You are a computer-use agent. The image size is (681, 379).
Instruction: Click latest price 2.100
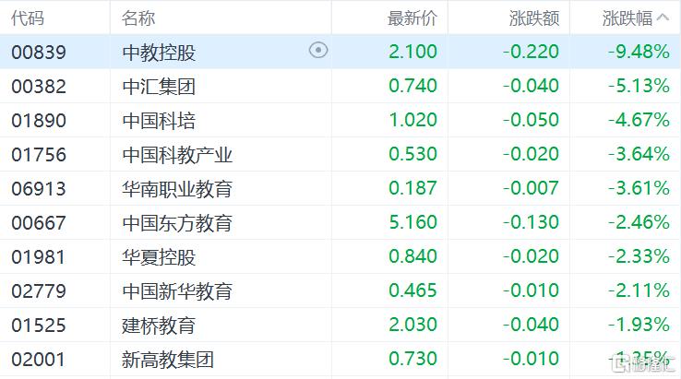coord(412,52)
